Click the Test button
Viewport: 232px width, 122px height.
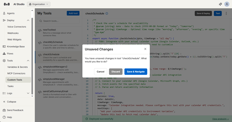218,13
